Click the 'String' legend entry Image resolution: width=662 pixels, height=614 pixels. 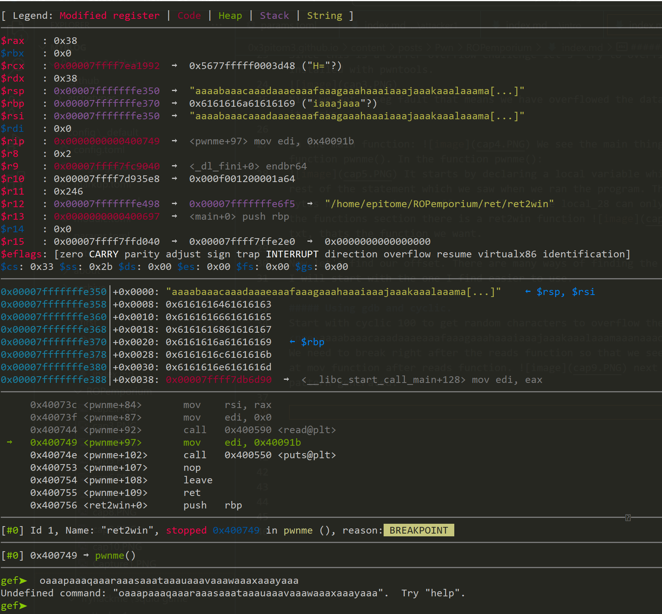point(324,16)
